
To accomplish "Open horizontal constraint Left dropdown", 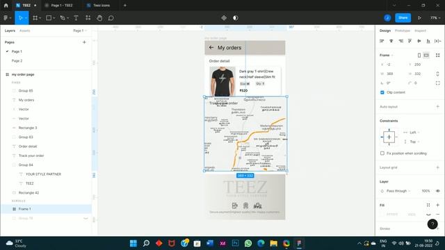I will pyautogui.click(x=414, y=133).
